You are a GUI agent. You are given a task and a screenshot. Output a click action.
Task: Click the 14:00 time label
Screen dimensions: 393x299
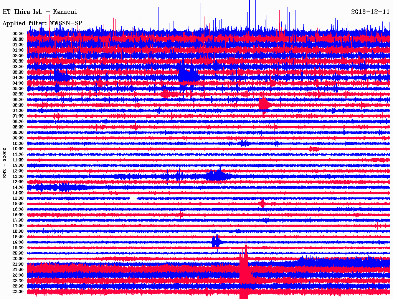pyautogui.click(x=18, y=187)
